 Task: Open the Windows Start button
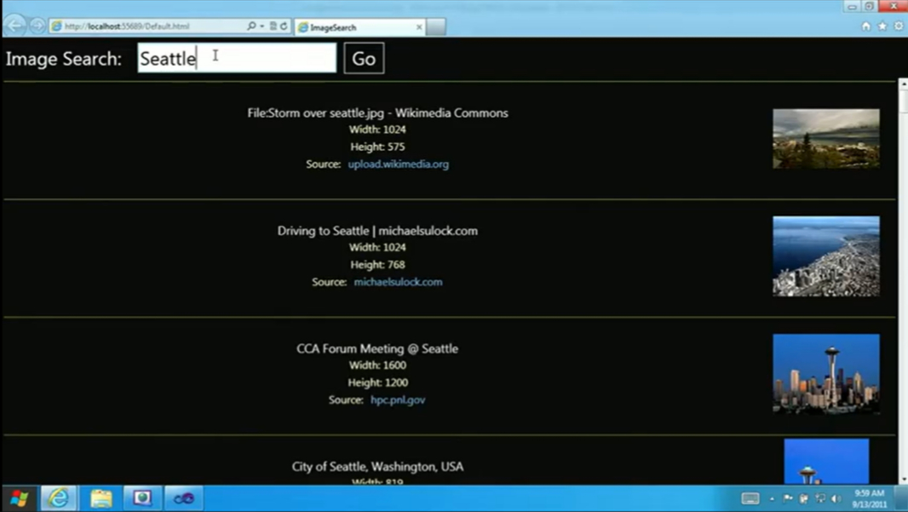(19, 498)
